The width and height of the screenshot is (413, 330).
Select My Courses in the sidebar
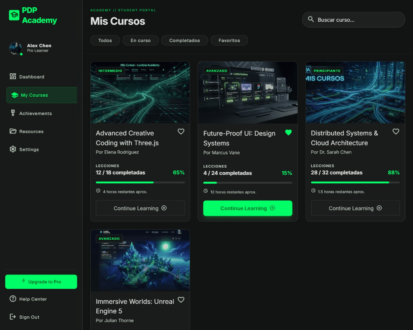pyautogui.click(x=42, y=95)
